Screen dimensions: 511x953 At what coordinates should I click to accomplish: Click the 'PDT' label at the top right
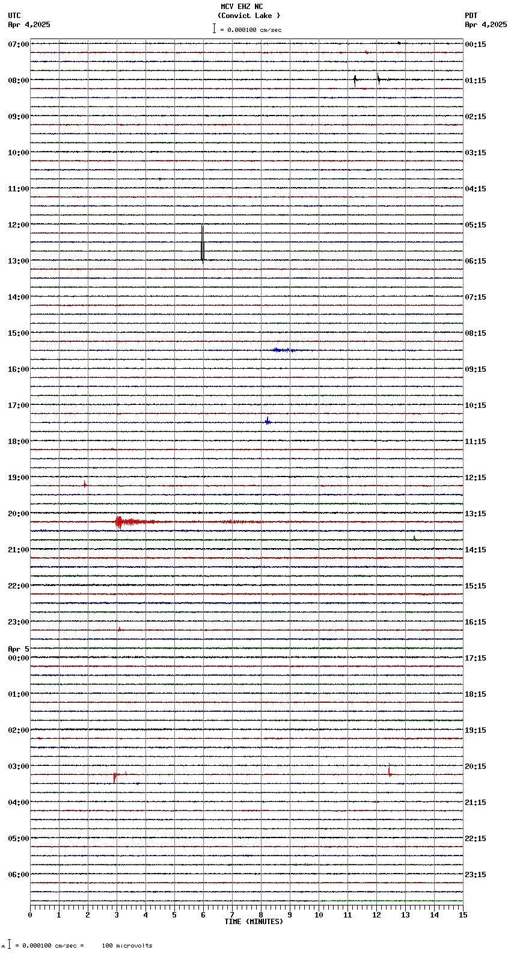point(471,16)
